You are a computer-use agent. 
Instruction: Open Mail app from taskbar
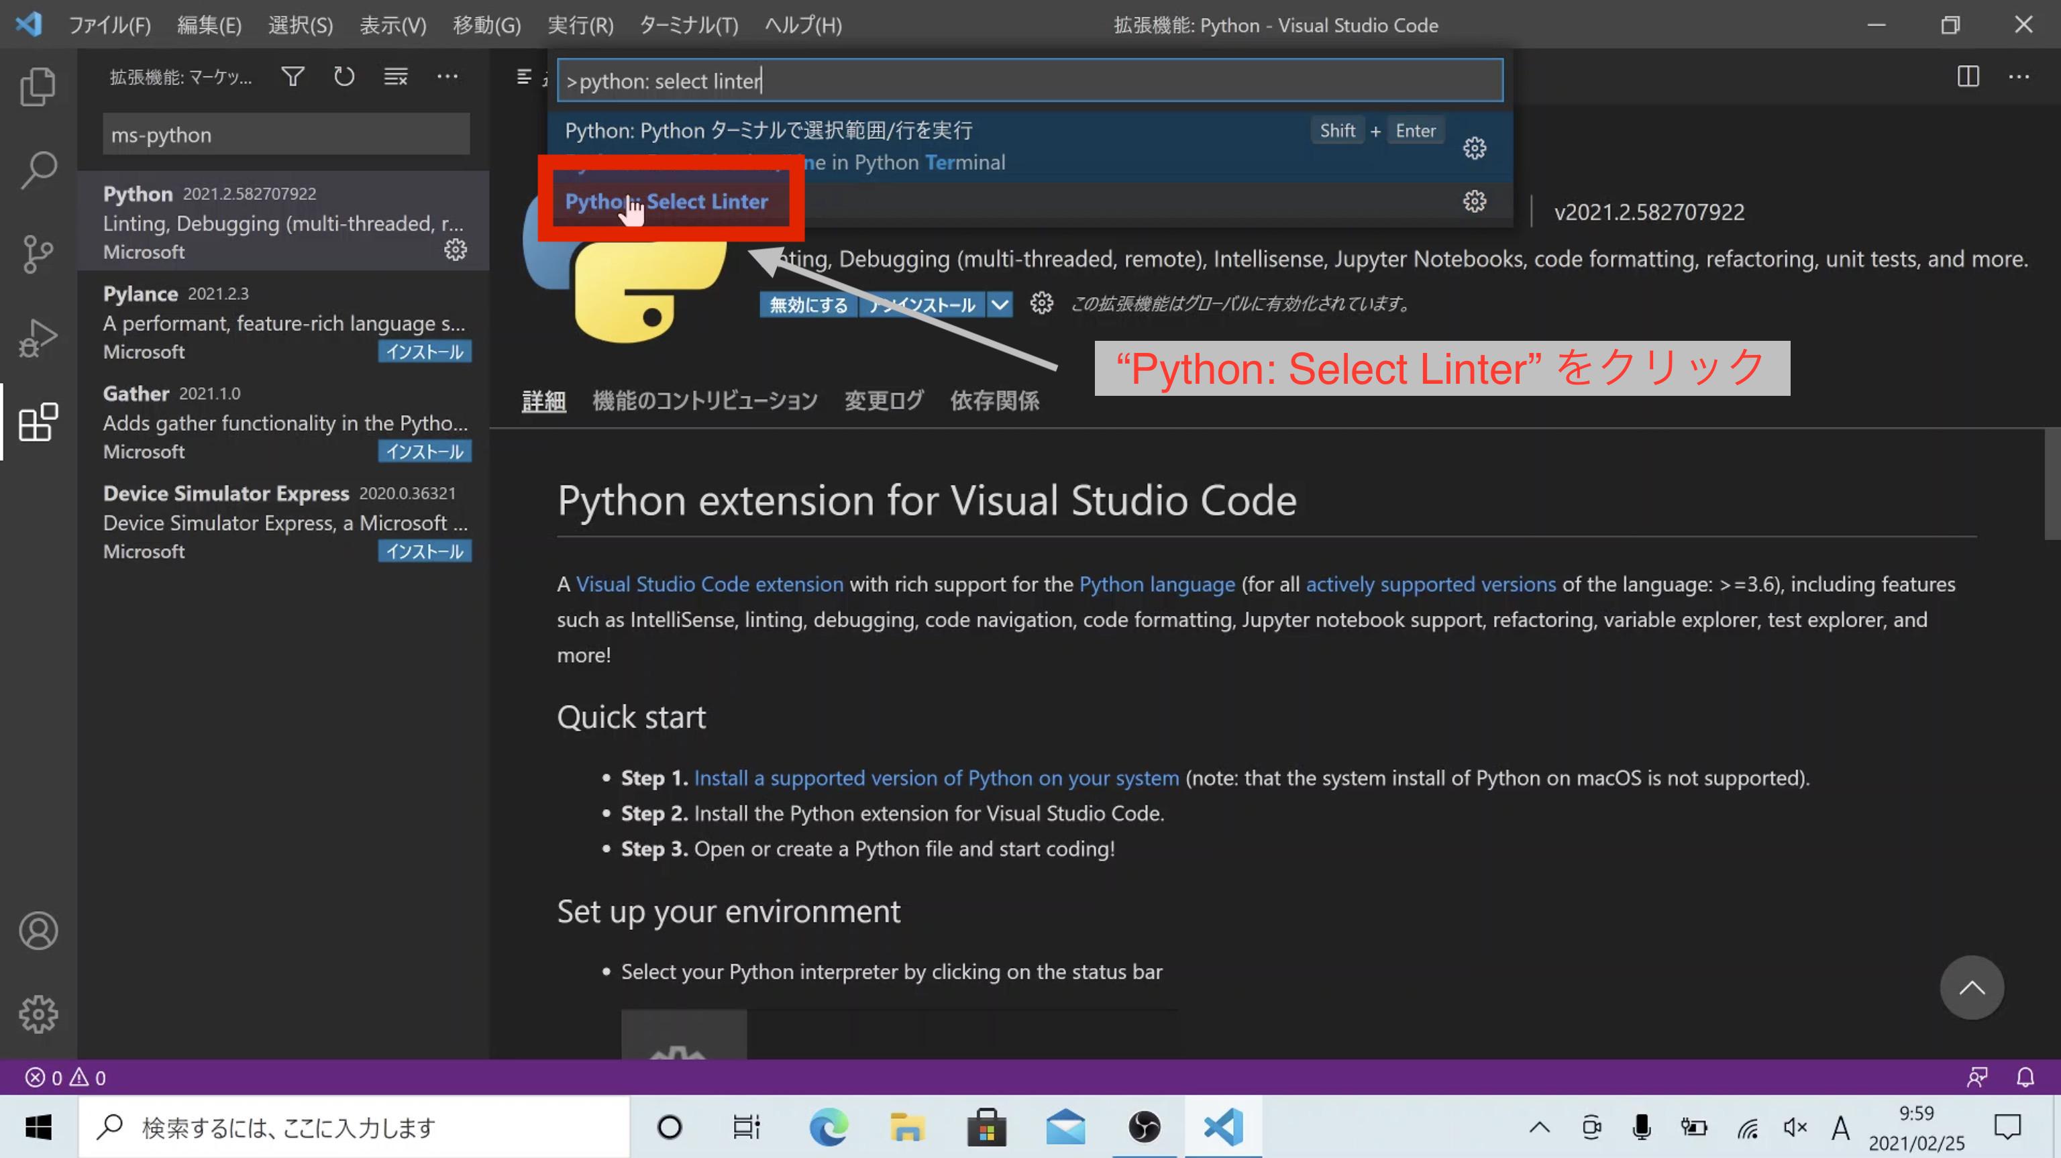1065,1126
